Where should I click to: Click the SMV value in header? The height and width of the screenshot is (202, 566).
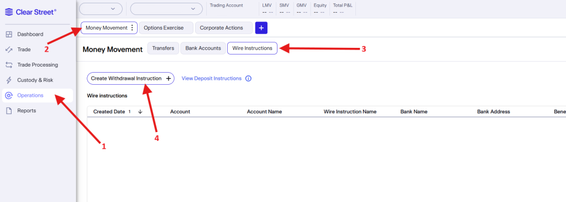click(285, 12)
